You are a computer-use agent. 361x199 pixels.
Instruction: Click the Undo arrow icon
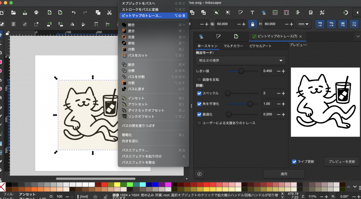click(73, 13)
